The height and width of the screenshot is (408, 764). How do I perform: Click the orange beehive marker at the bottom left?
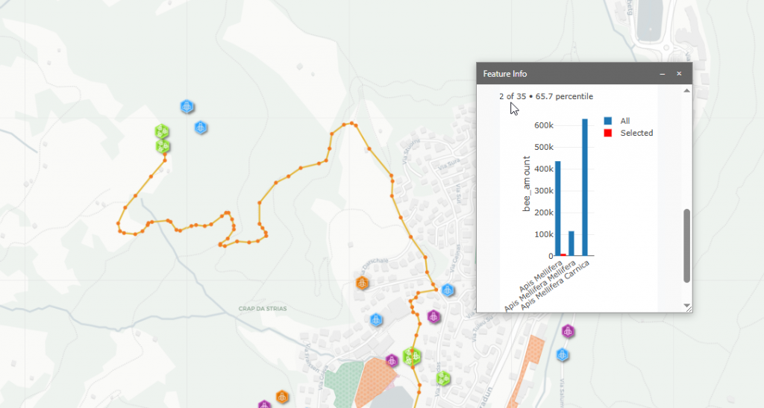282,397
